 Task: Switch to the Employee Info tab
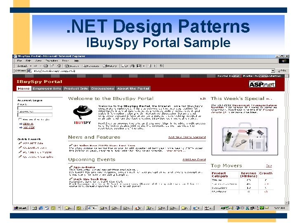pyautogui.click(x=47, y=88)
